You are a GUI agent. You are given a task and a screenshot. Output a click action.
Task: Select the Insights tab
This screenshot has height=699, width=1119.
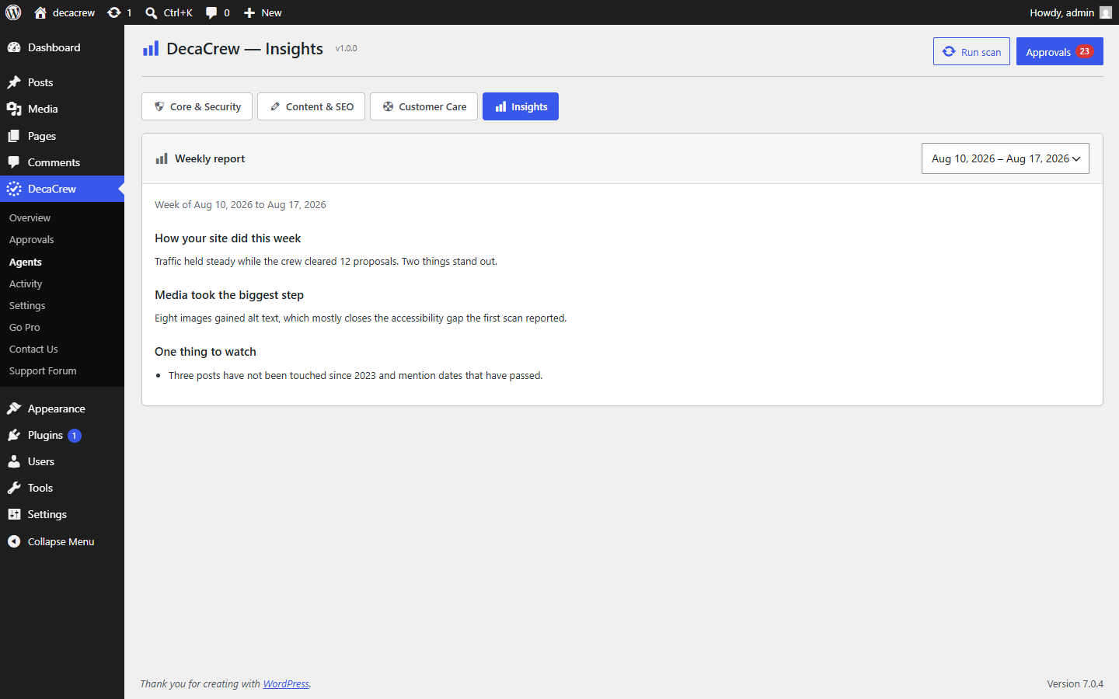pos(521,106)
